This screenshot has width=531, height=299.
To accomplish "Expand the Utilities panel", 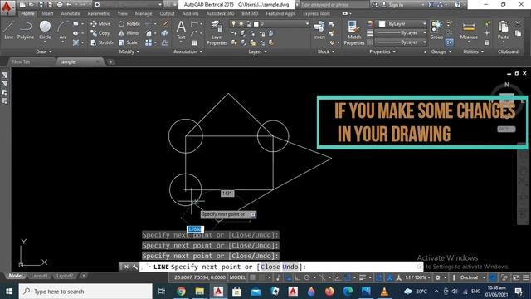I will point(473,51).
